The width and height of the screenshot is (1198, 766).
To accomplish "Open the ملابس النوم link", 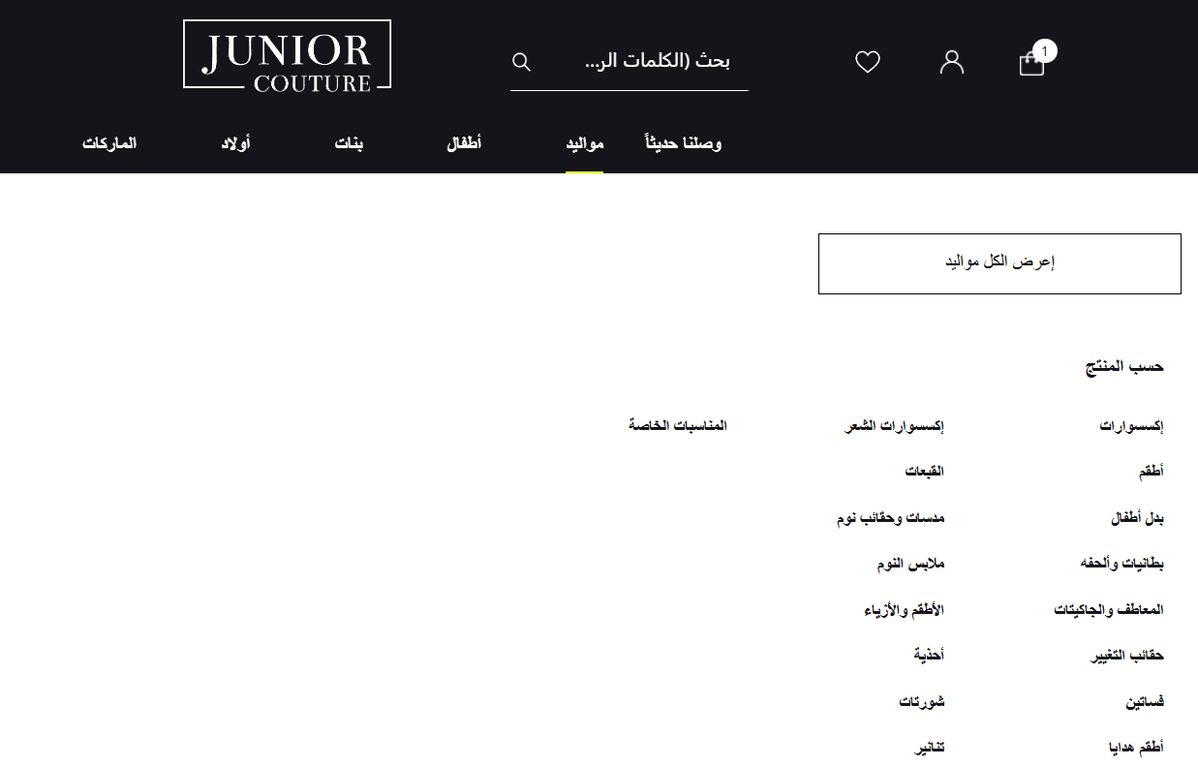I will (x=910, y=564).
